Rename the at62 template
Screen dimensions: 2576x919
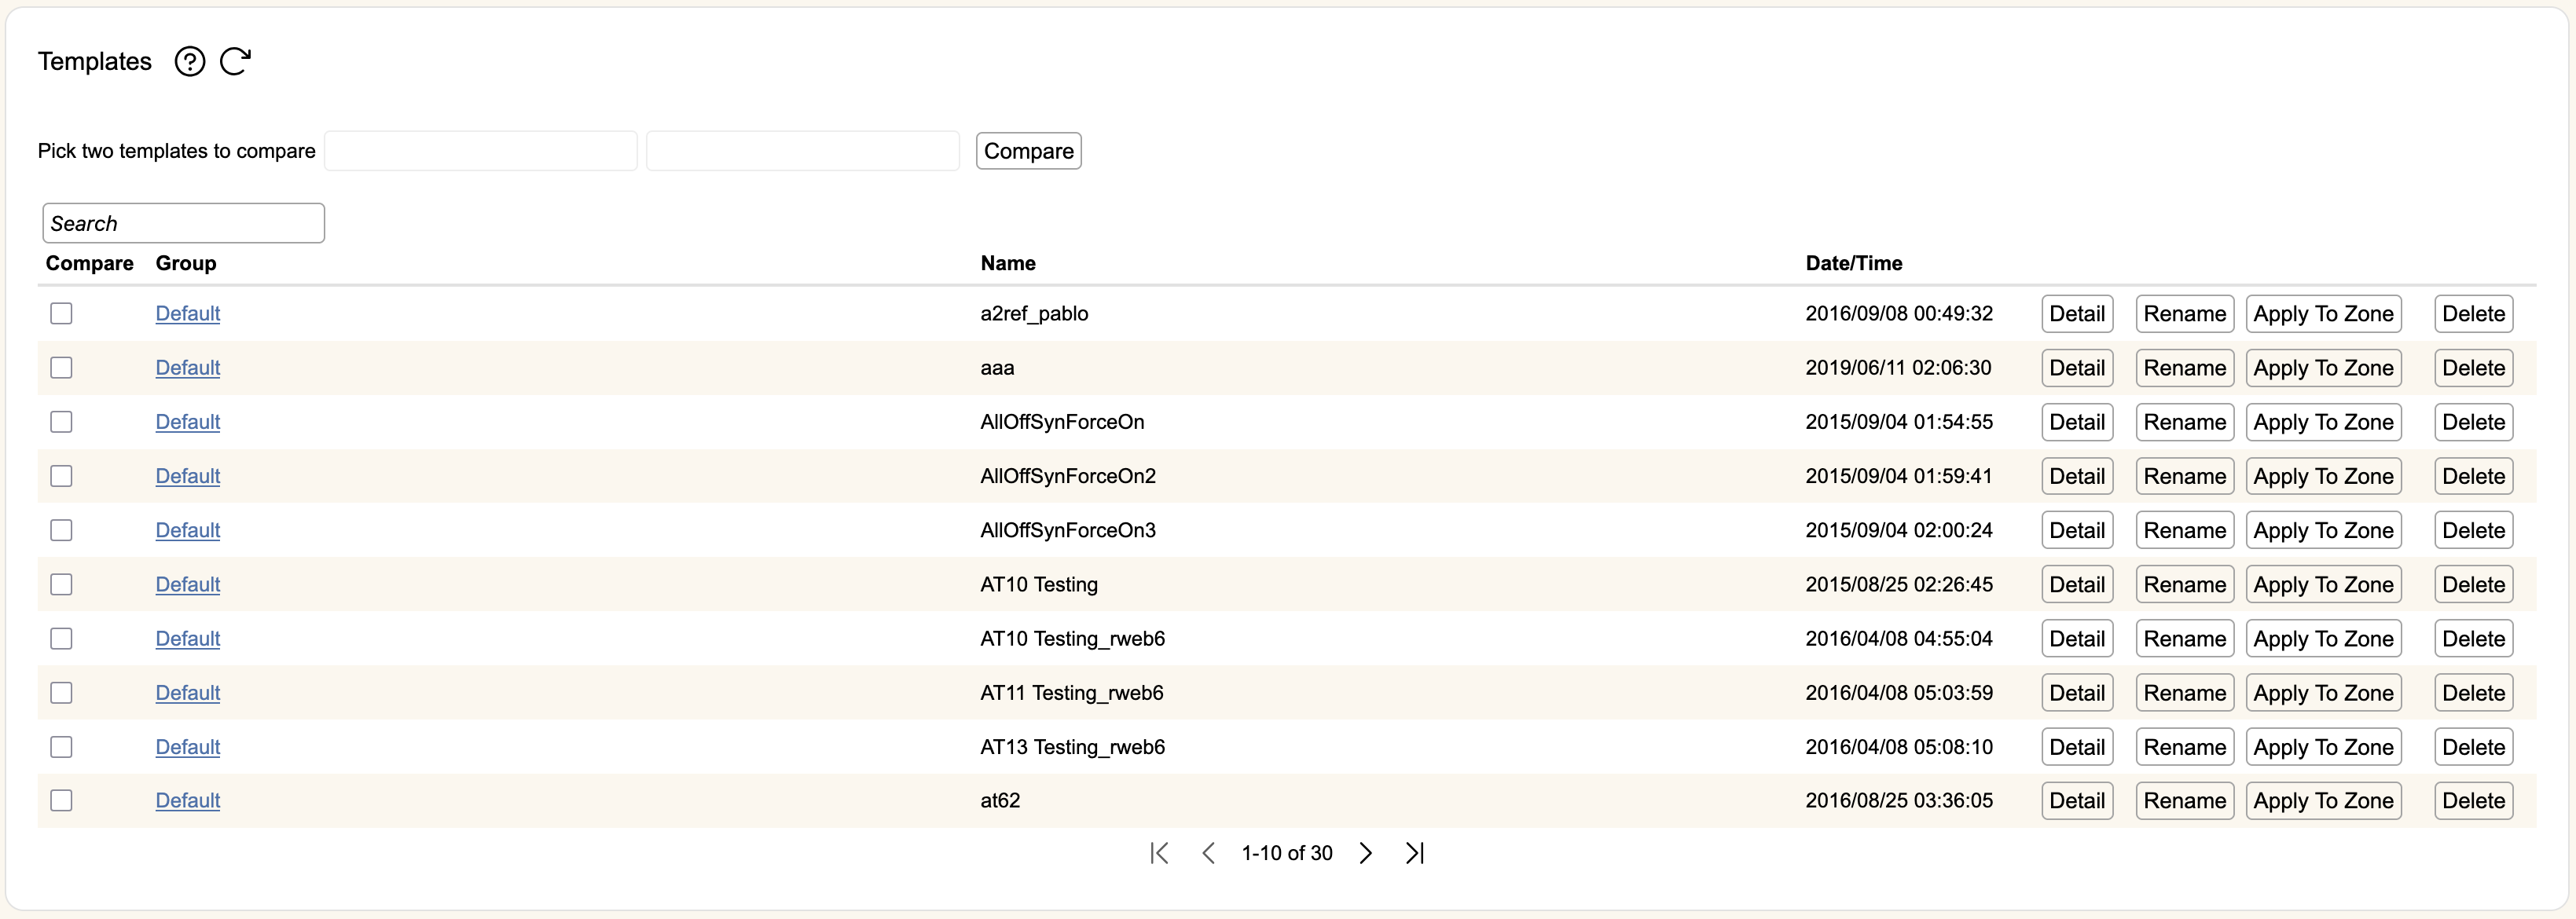click(x=2185, y=801)
